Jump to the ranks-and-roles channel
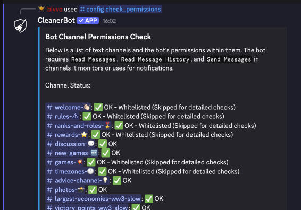 (78, 126)
